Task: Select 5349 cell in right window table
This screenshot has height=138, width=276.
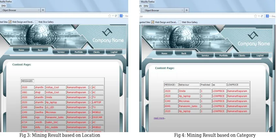Action: [171, 101]
